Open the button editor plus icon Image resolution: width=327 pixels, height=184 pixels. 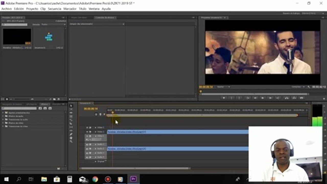click(x=324, y=98)
